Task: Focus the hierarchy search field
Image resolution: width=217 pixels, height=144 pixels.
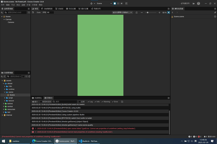Action: (x=17, y=13)
